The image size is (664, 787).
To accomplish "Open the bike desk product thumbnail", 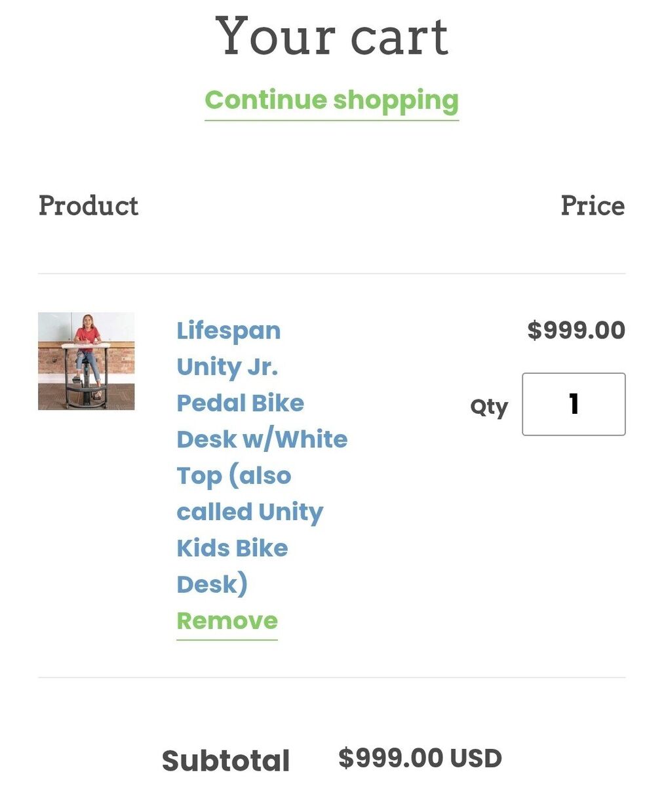I will pos(87,361).
